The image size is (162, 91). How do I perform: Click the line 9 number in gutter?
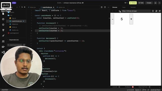[31, 31]
